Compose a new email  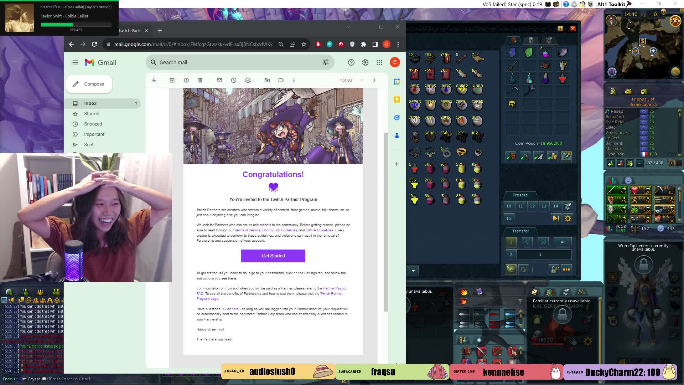(x=89, y=84)
